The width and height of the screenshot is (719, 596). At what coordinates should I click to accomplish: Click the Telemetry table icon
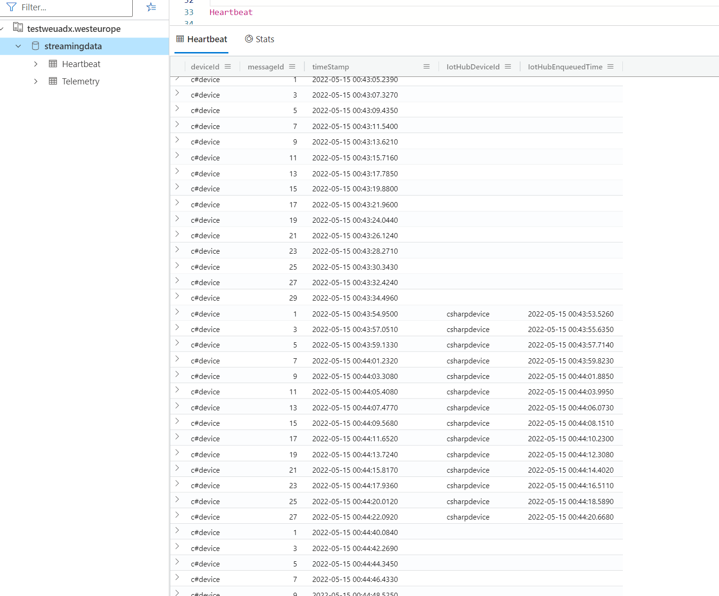coord(53,81)
